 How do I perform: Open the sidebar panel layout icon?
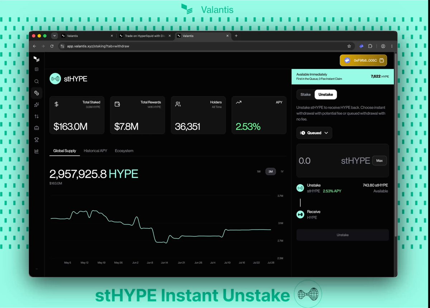(37, 70)
